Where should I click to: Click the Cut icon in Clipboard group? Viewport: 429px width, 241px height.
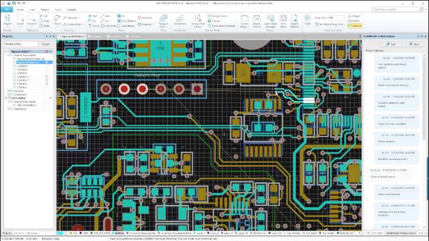pos(44,16)
